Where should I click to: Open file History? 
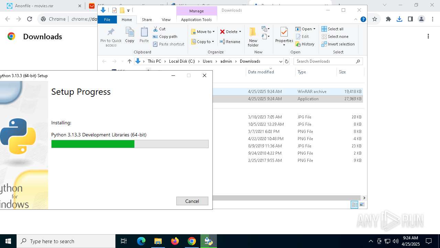tap(305, 44)
